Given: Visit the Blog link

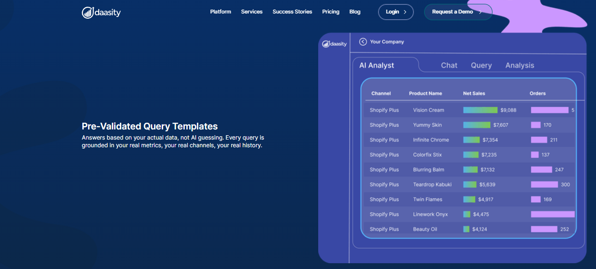Looking at the screenshot, I should (355, 12).
